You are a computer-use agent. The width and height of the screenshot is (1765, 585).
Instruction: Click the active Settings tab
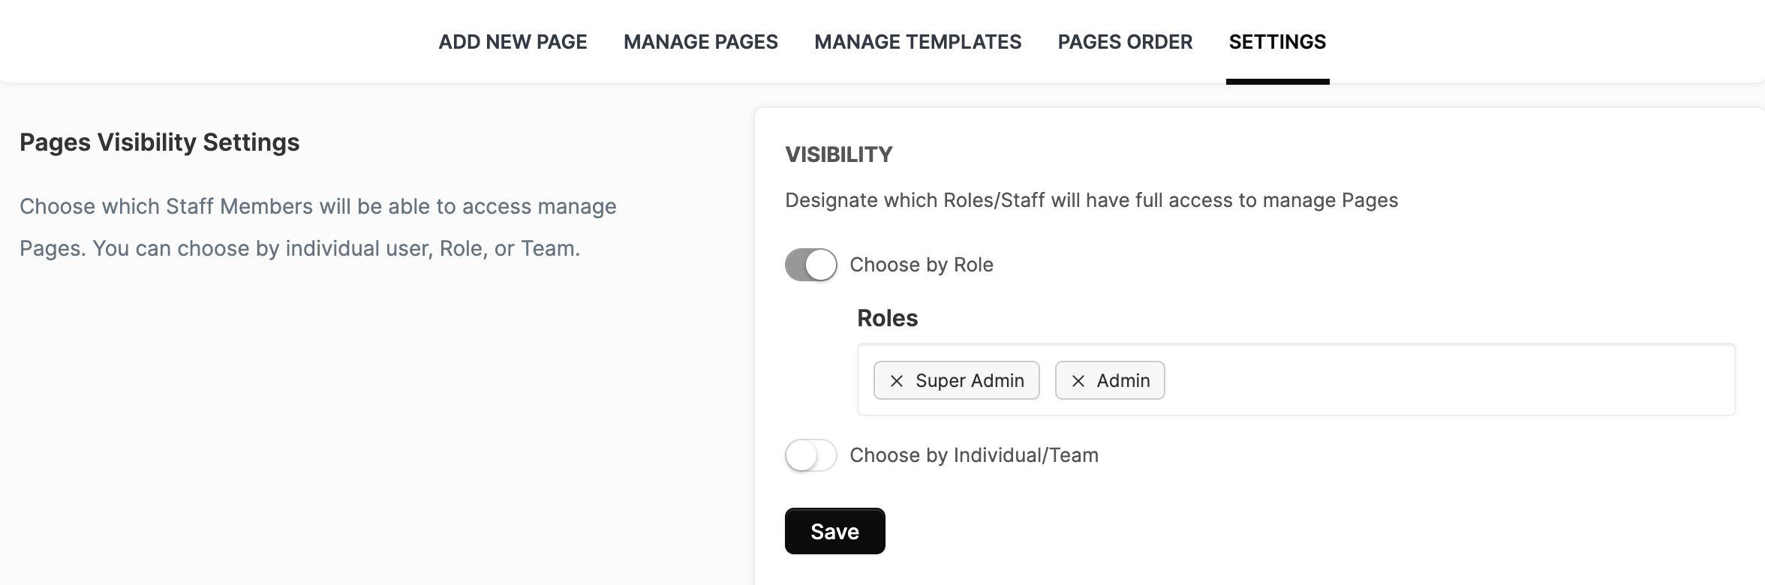click(x=1277, y=42)
